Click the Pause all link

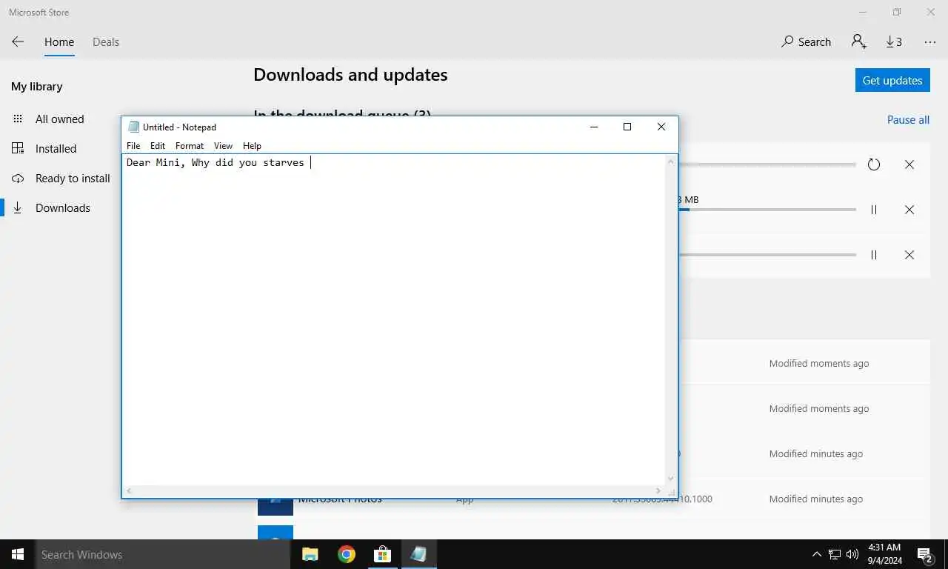[x=908, y=120]
